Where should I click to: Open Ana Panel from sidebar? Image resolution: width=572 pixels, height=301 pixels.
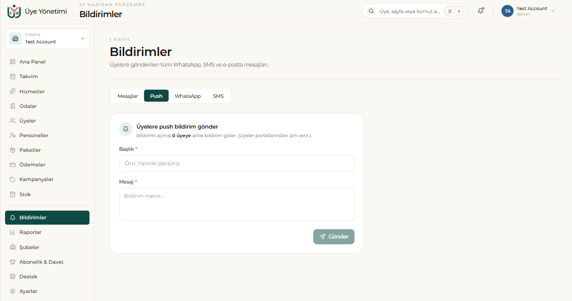click(x=47, y=62)
